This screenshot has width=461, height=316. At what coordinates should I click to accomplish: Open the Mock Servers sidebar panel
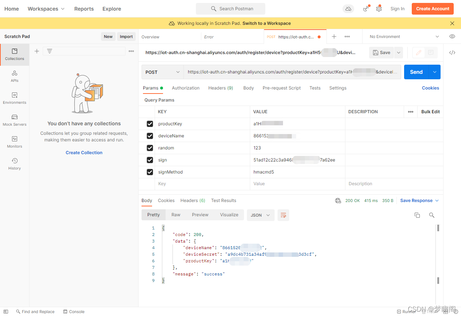tap(15, 120)
